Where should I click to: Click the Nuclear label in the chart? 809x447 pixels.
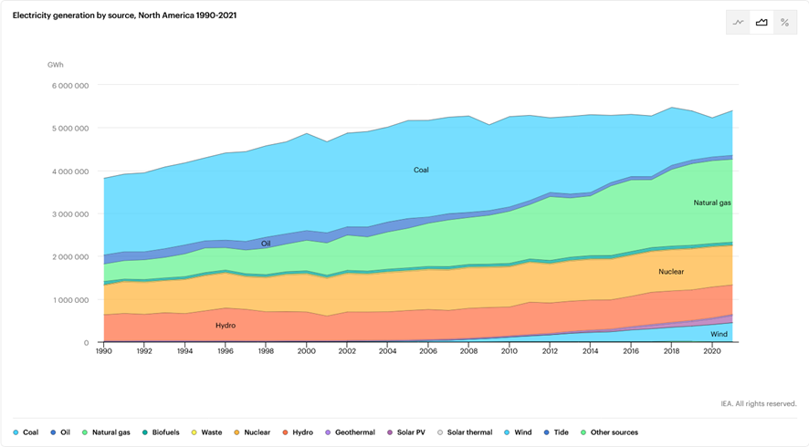pyautogui.click(x=671, y=272)
